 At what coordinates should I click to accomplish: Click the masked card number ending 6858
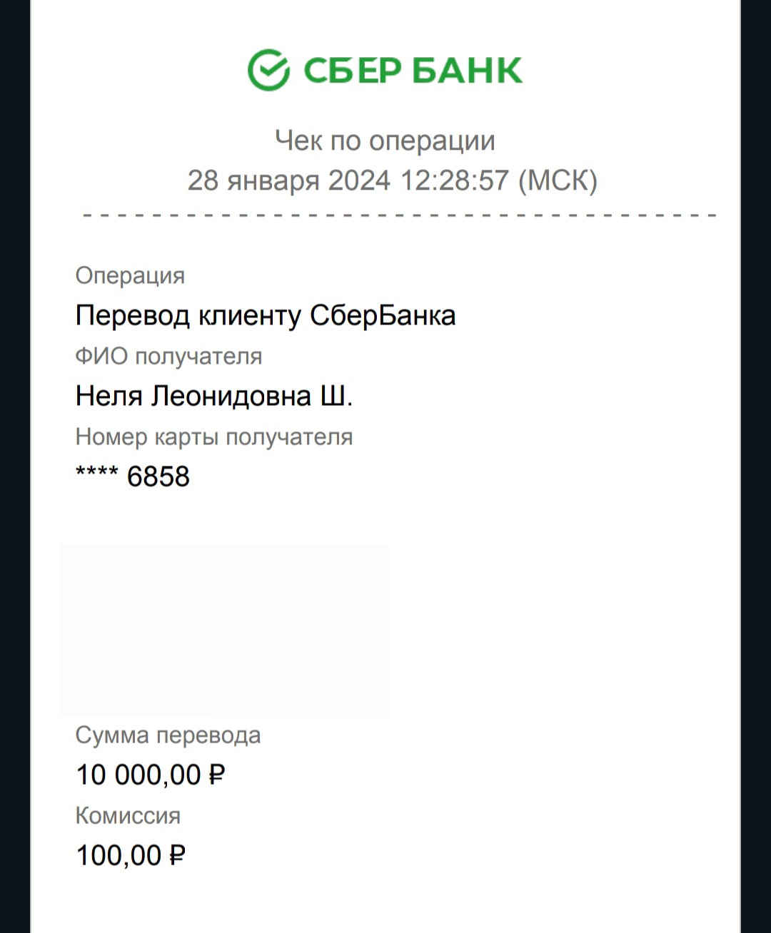pos(133,476)
